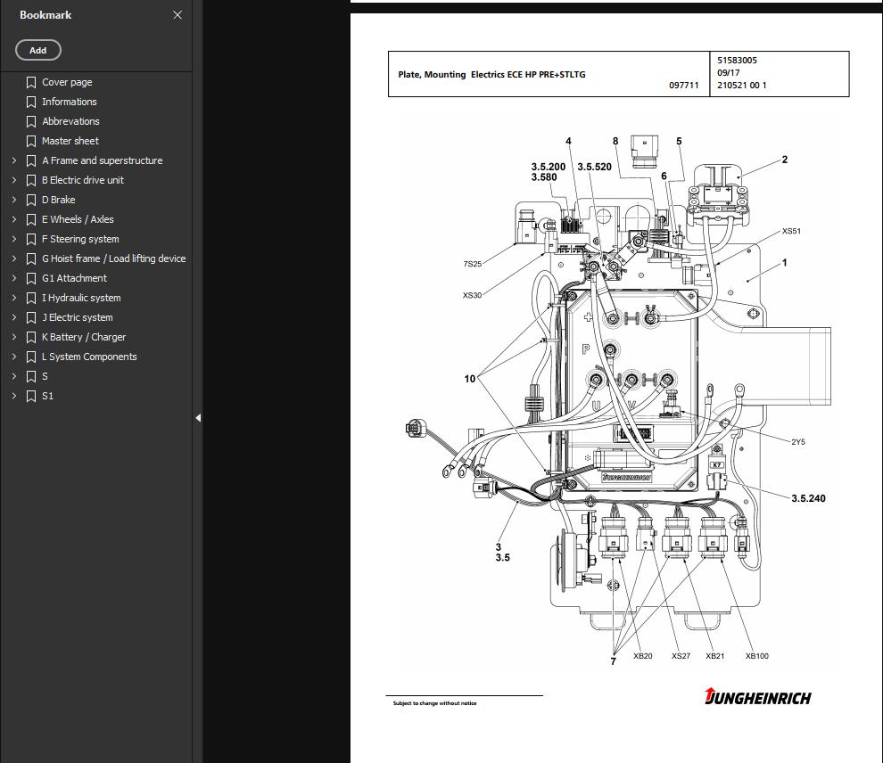Click the S1 bookmark icon
883x763 pixels.
[31, 396]
